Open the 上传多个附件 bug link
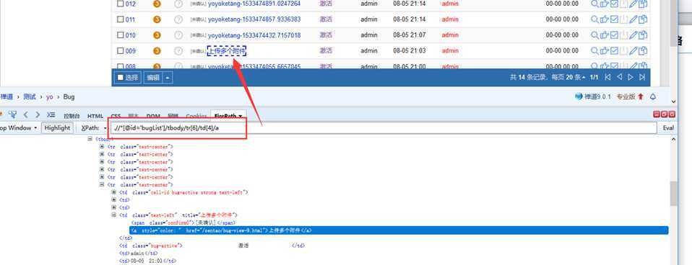Image resolution: width=692 pixels, height=265 pixels. coord(226,51)
